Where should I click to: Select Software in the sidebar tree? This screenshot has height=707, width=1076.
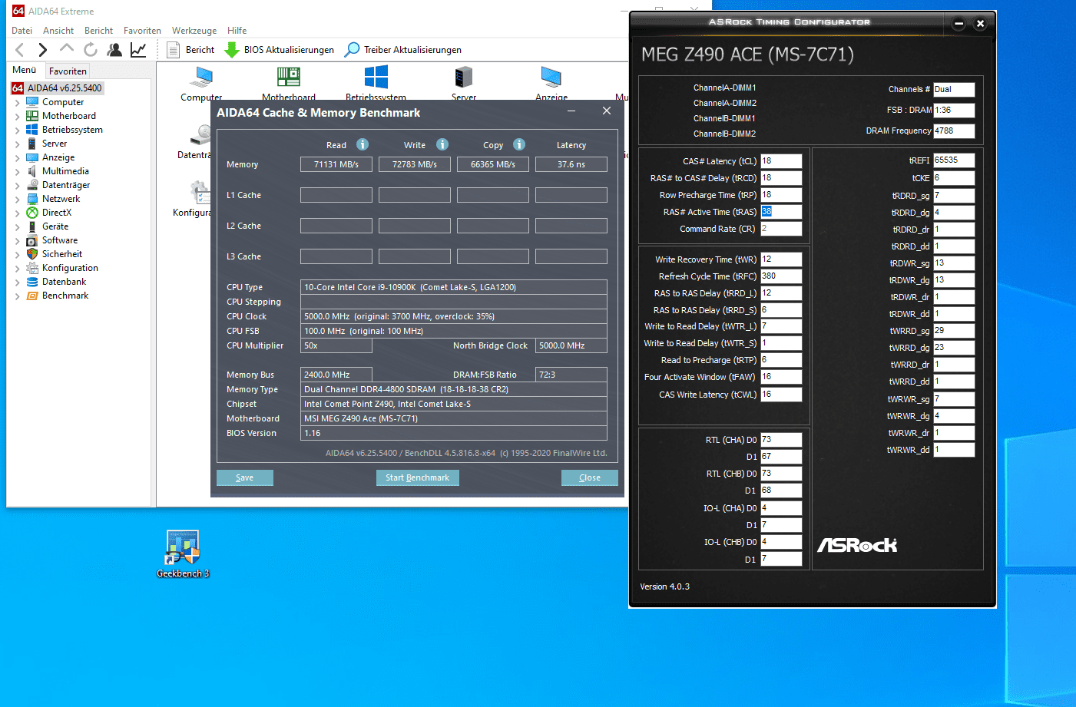pyautogui.click(x=60, y=240)
